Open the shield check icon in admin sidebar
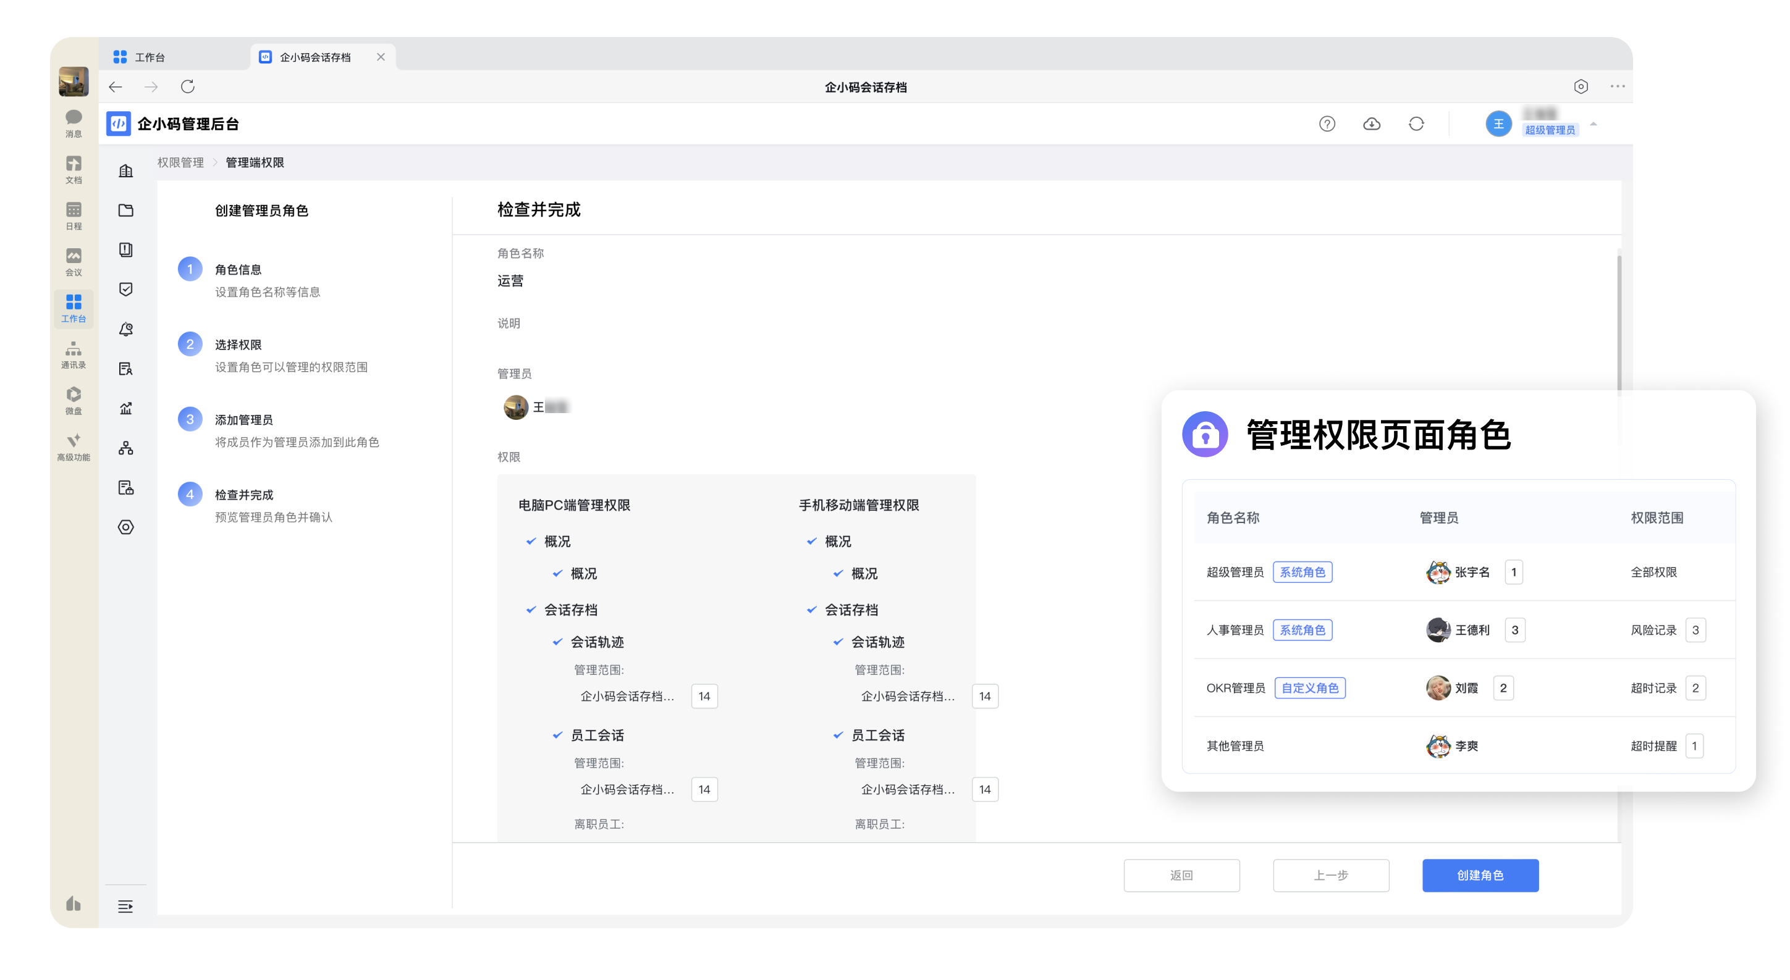1790x980 pixels. 126,290
